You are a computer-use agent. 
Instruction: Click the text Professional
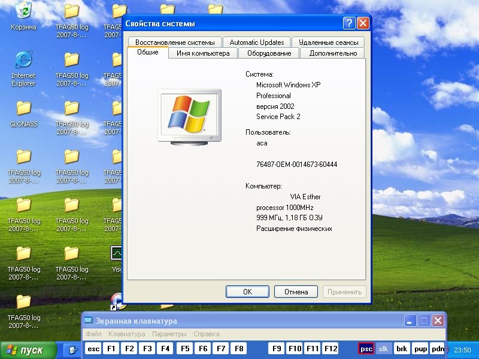pyautogui.click(x=274, y=96)
